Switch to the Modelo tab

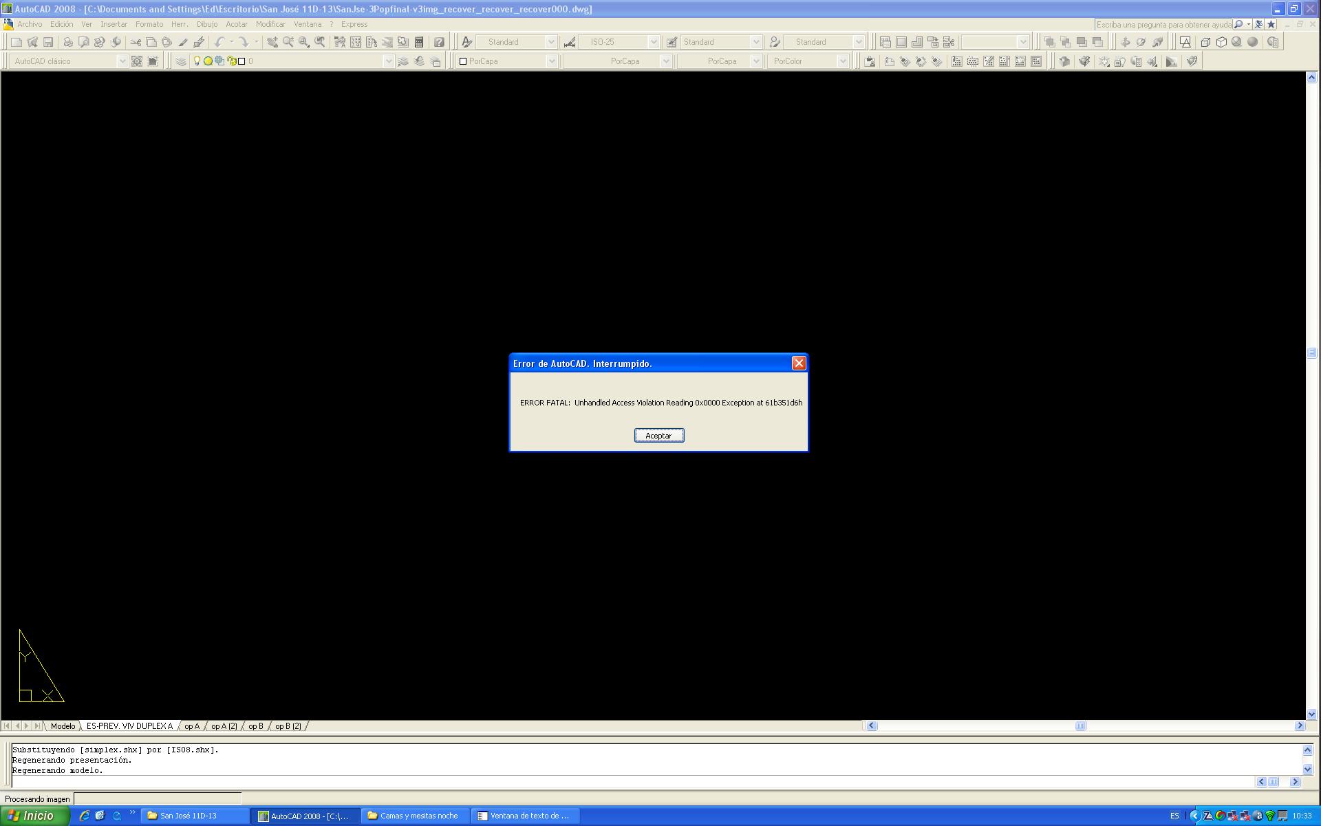tap(63, 726)
